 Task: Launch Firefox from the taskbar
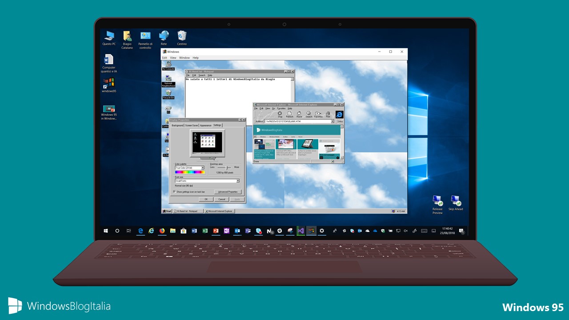(162, 231)
